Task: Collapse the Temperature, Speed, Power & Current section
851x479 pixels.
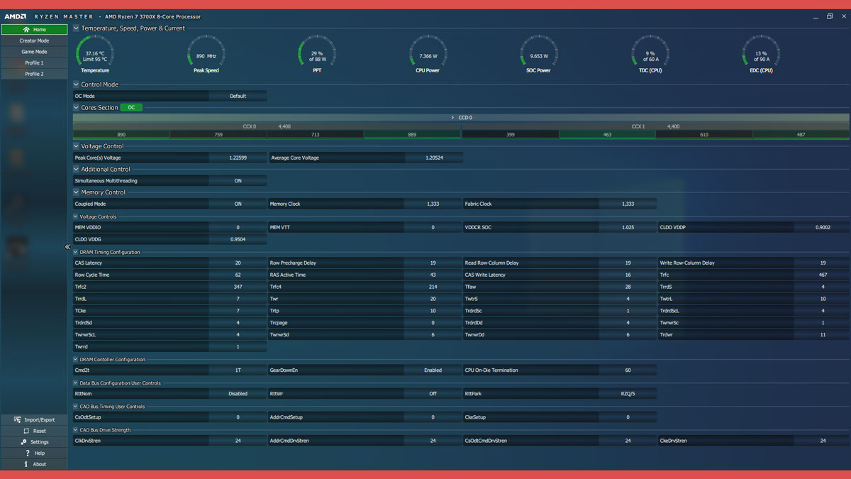Action: pyautogui.click(x=76, y=28)
